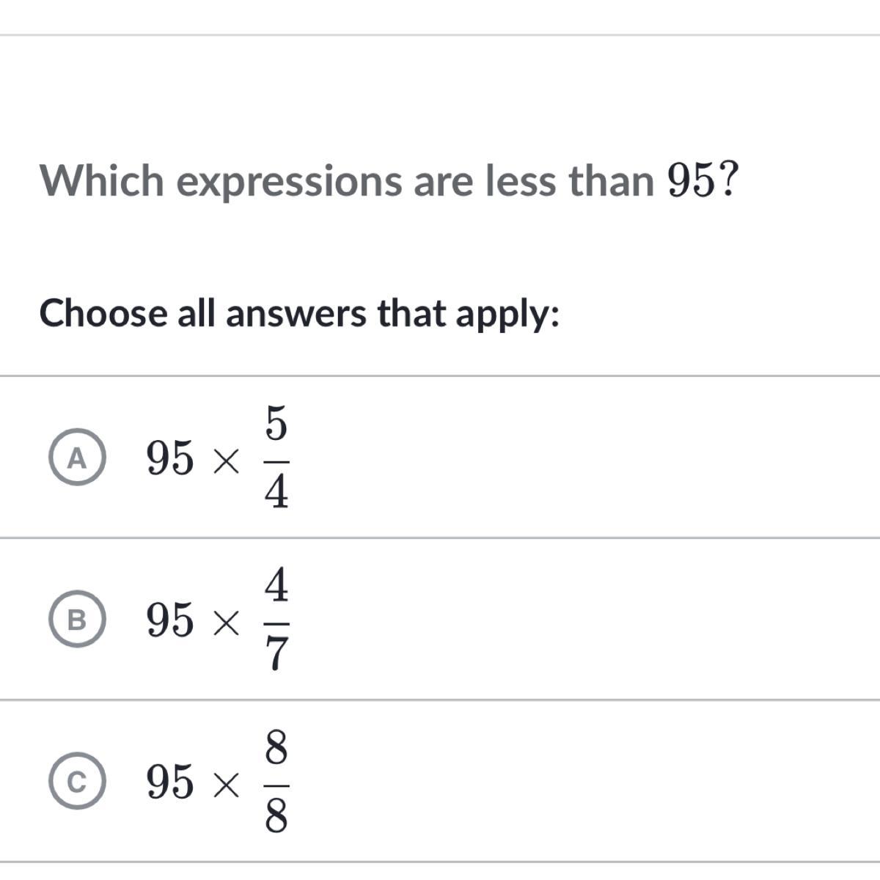Click the fraction 5/4 in option A
This screenshot has width=880, height=880.
(x=276, y=459)
